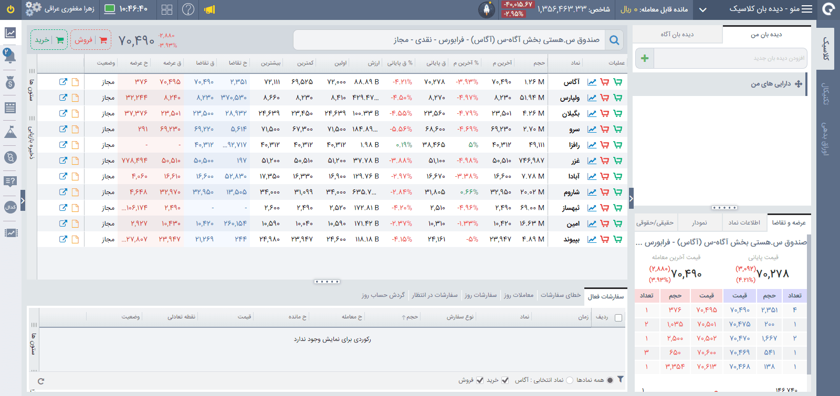Select the نماد انتخابی radio option
Viewport: 840px width, 396px height.
click(570, 380)
